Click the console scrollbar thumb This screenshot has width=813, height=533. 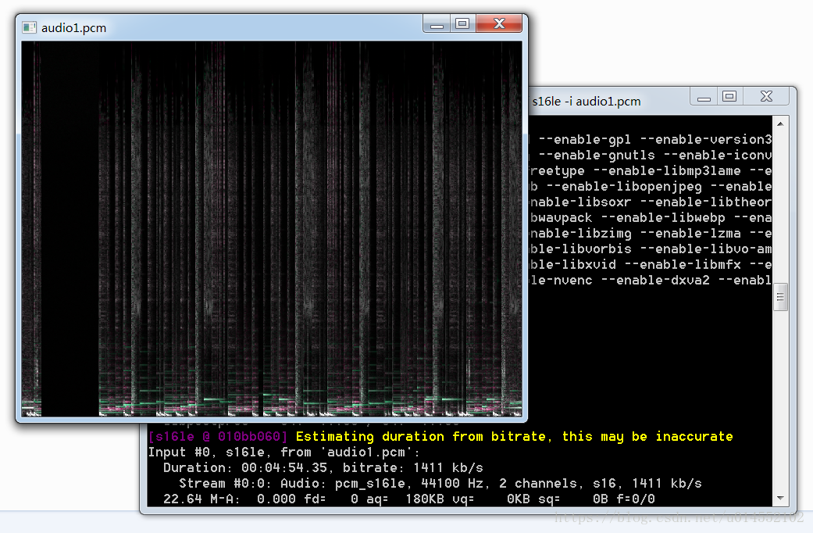point(780,297)
